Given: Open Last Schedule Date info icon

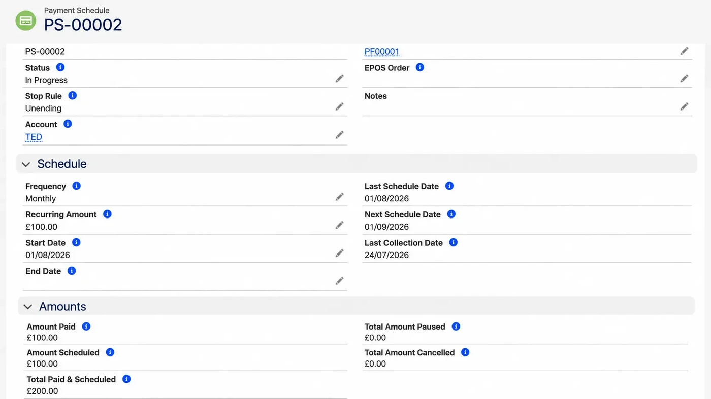Looking at the screenshot, I should coord(449,186).
